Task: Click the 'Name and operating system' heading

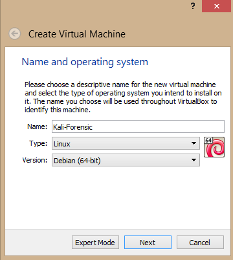Action: click(x=85, y=62)
